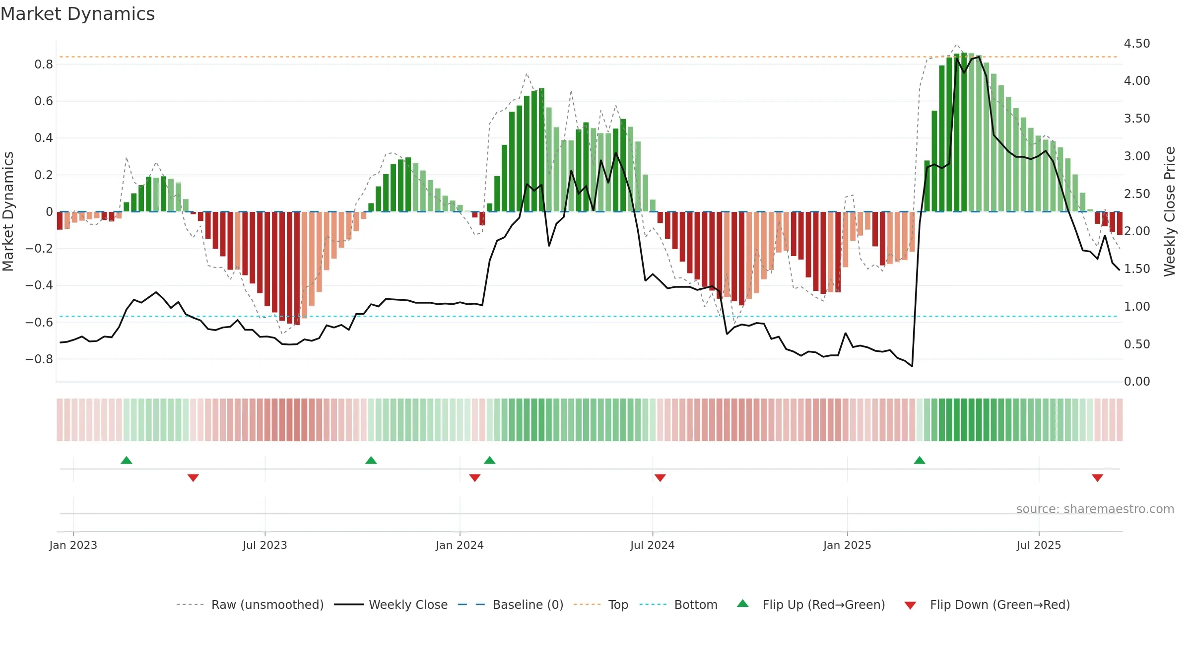
Task: Click the red flip-down marker near Jul 2024
Action: (660, 477)
